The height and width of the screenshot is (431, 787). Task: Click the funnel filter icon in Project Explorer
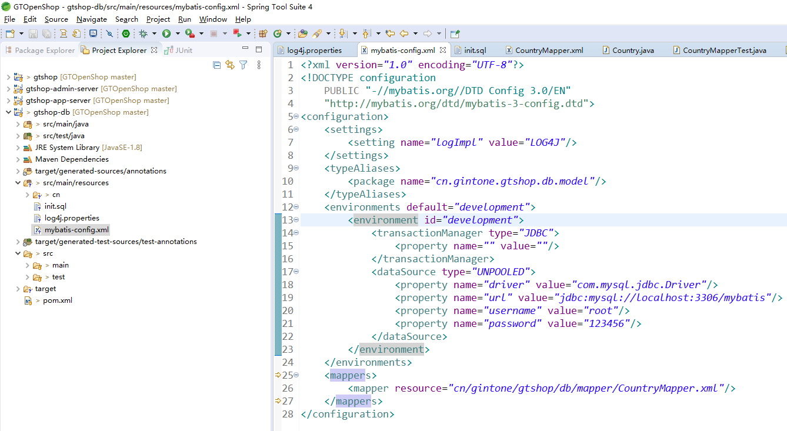[243, 65]
